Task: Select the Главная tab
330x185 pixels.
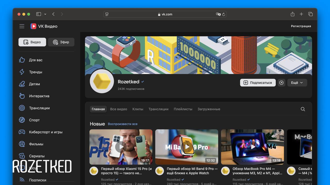Action: pyautogui.click(x=98, y=109)
